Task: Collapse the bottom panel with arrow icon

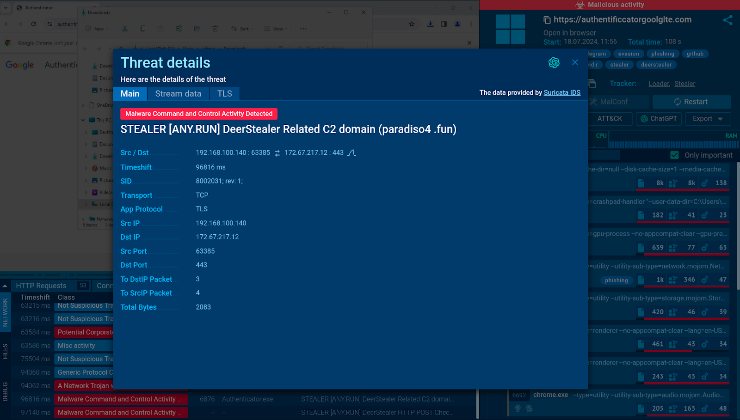Action: point(5,286)
